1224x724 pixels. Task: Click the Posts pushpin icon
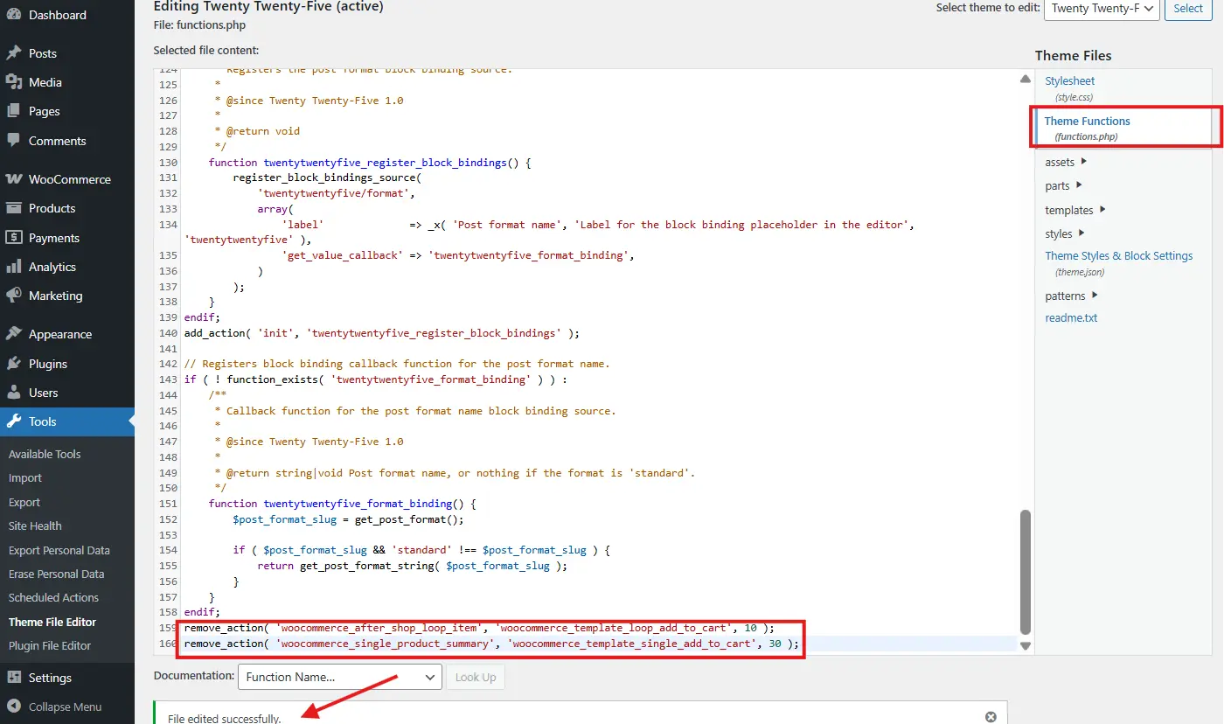(14, 53)
